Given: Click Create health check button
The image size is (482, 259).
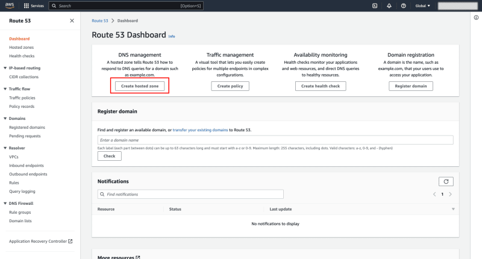Looking at the screenshot, I should 321,86.
